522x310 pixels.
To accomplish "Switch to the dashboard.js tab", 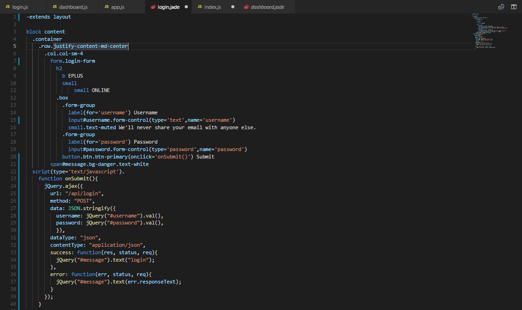I will [x=75, y=7].
